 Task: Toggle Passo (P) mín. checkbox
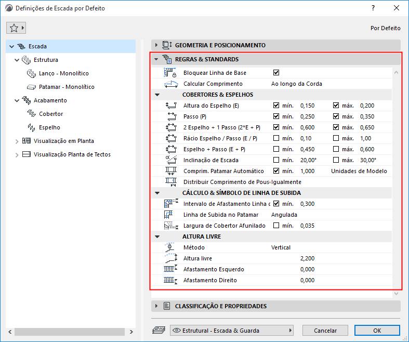276,116
